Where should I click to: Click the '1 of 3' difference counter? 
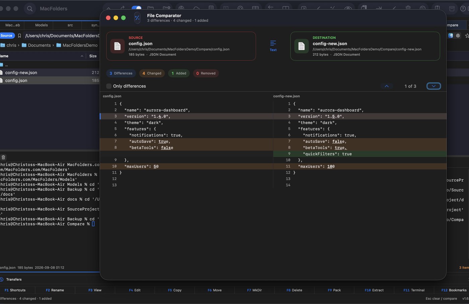tap(410, 86)
